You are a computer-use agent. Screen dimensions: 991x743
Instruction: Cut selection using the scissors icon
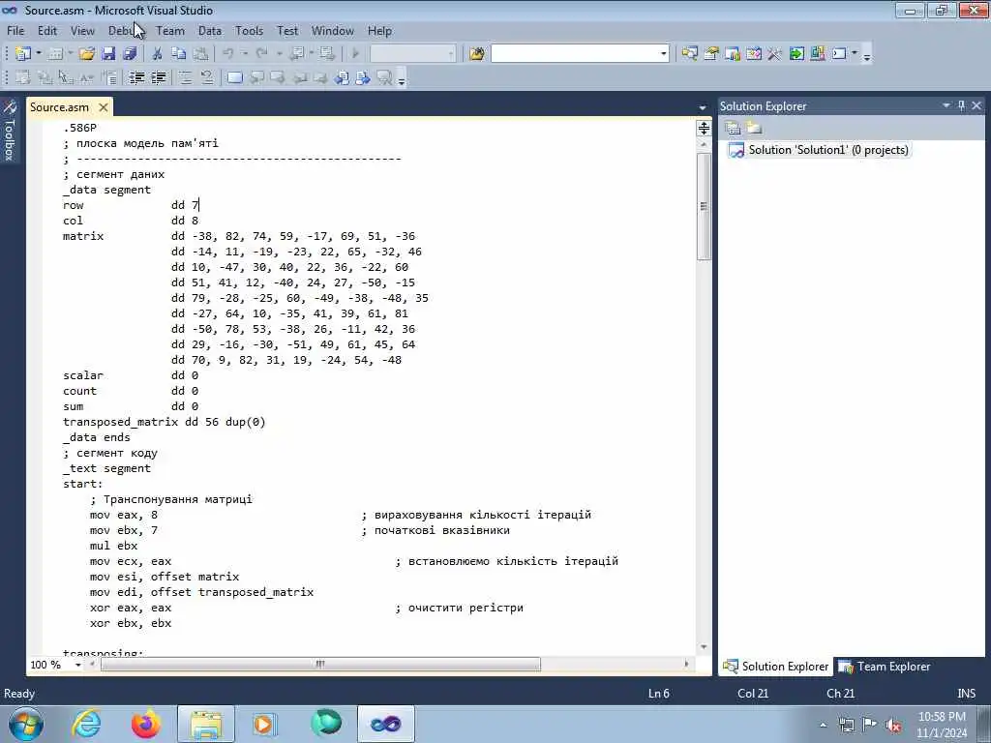pyautogui.click(x=158, y=54)
